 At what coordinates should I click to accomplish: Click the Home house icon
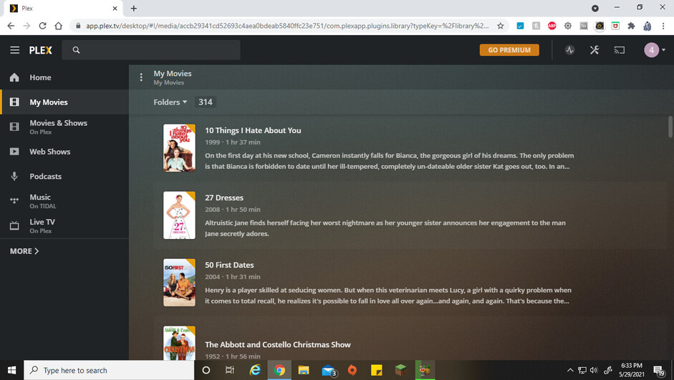14,77
